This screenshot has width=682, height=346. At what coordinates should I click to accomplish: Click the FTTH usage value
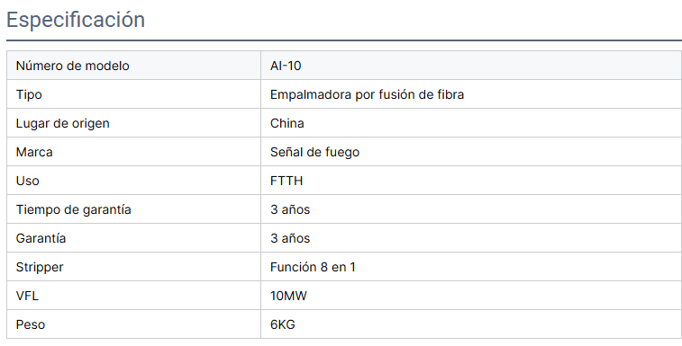click(286, 181)
